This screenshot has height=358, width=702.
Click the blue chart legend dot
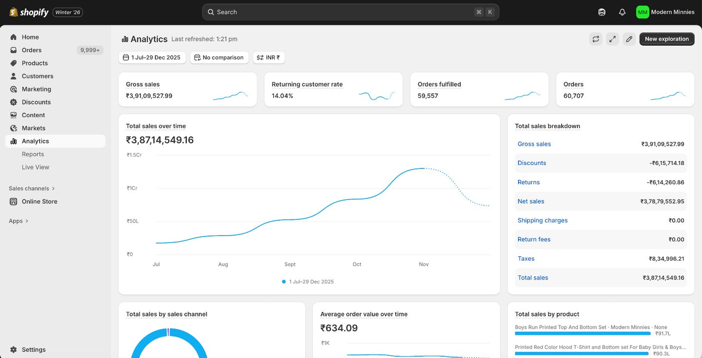(x=284, y=282)
